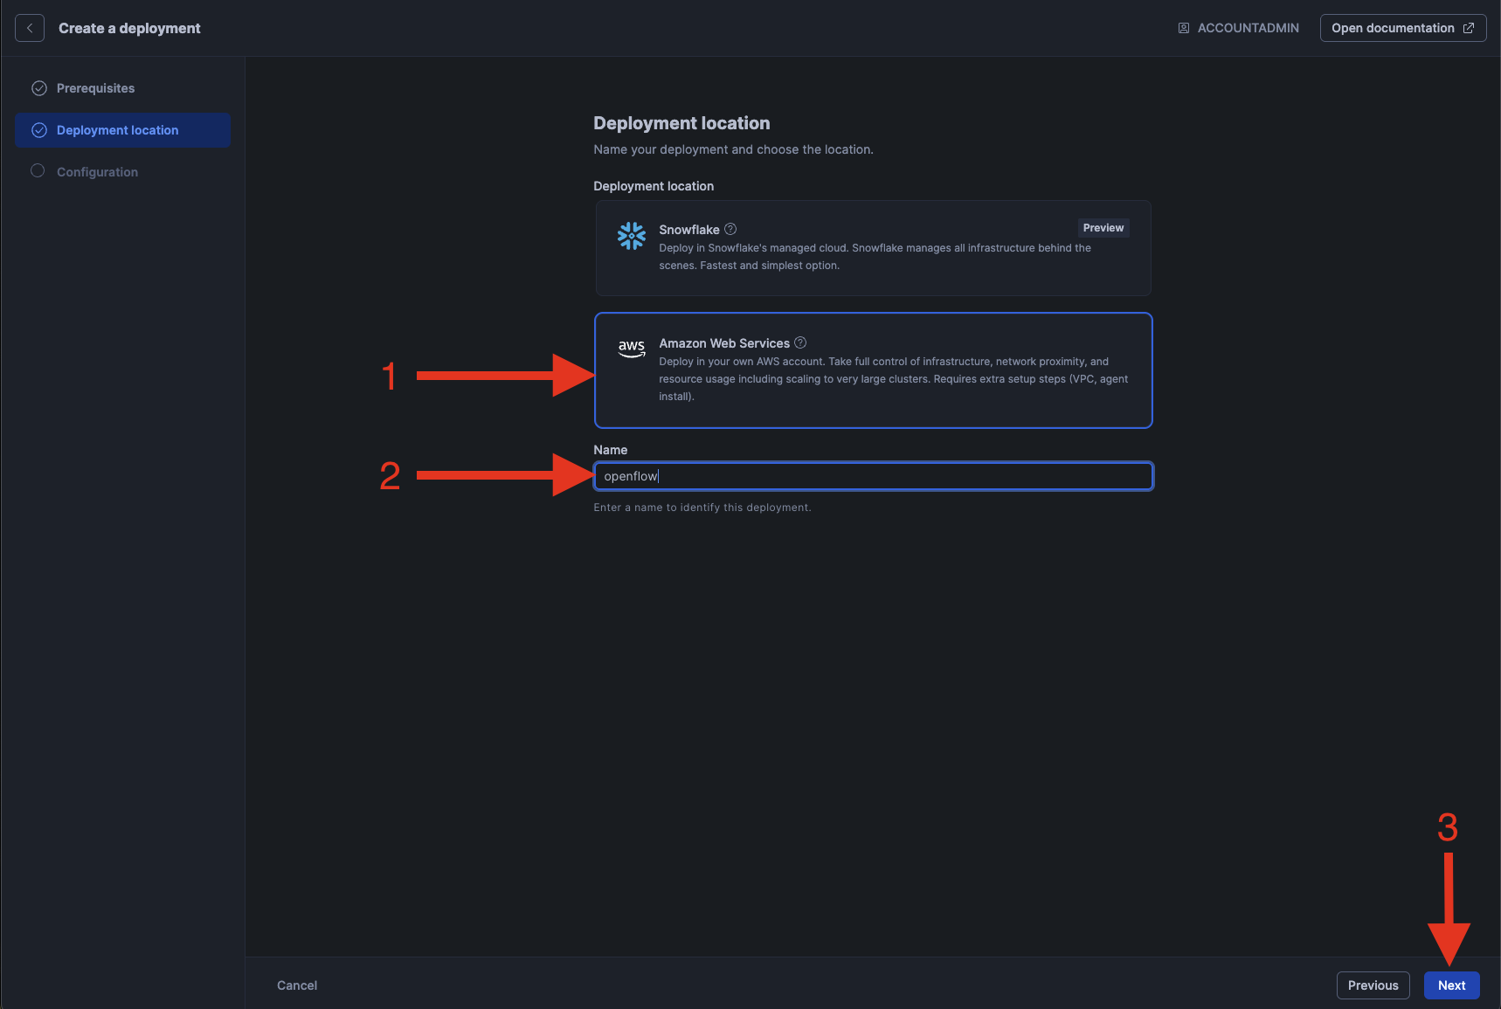This screenshot has width=1501, height=1009.
Task: Click the Next button
Action: [x=1451, y=985]
